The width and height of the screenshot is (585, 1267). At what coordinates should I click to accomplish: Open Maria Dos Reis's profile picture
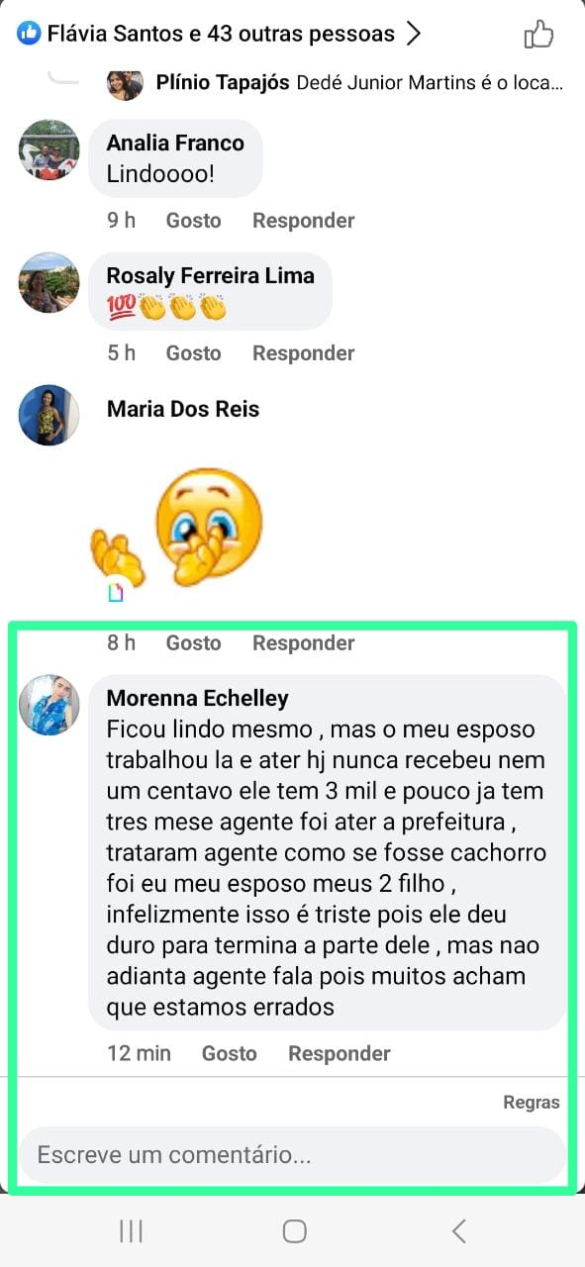(x=49, y=415)
